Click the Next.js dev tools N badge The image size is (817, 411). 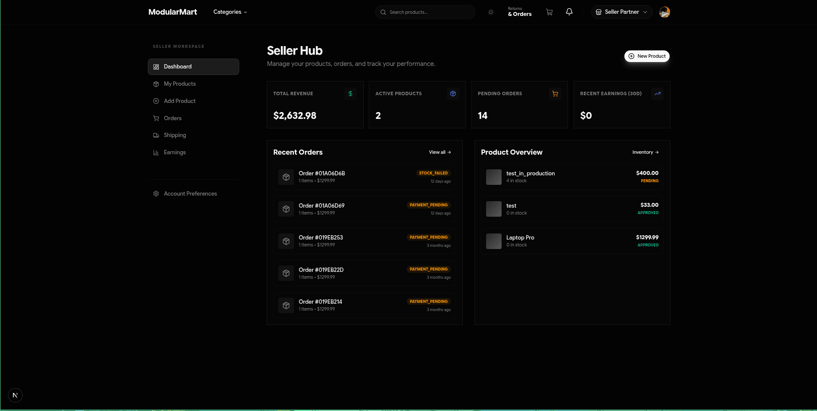(x=15, y=395)
